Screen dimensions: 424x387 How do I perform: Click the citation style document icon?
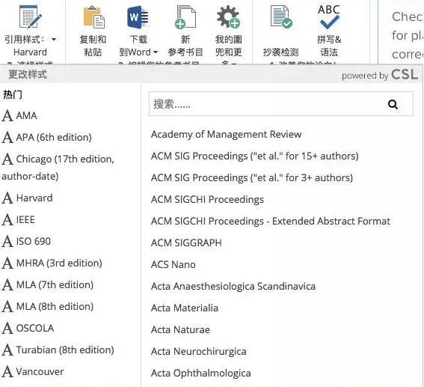tap(30, 16)
